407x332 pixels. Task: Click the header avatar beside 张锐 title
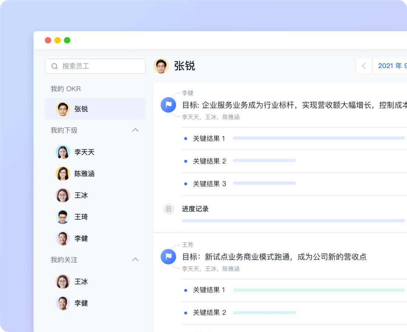click(x=161, y=66)
